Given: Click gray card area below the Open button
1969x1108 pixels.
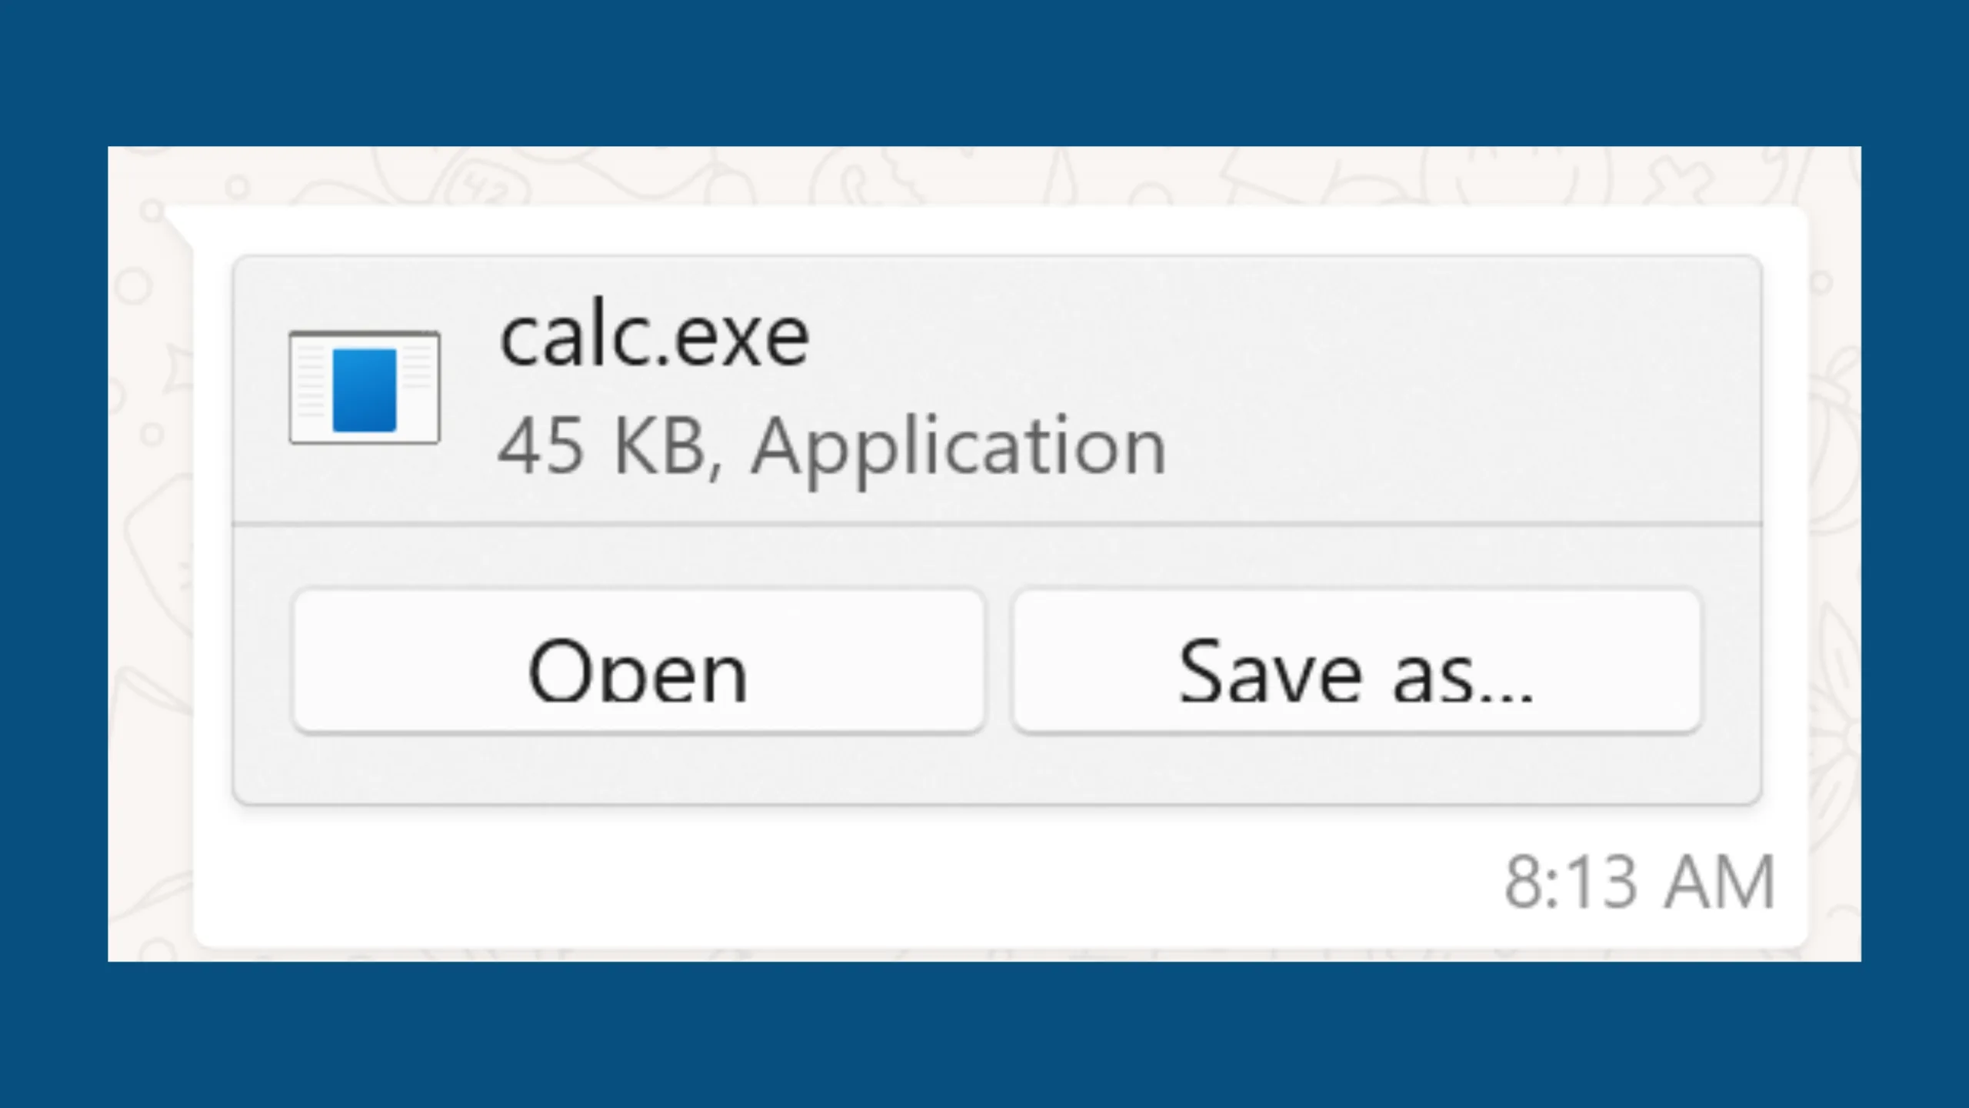Looking at the screenshot, I should pyautogui.click(x=638, y=768).
